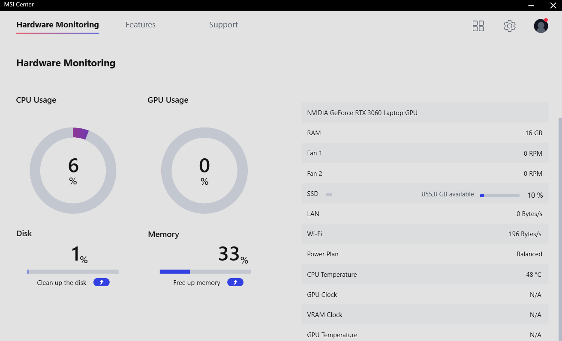Open the settings gear icon

click(x=509, y=26)
